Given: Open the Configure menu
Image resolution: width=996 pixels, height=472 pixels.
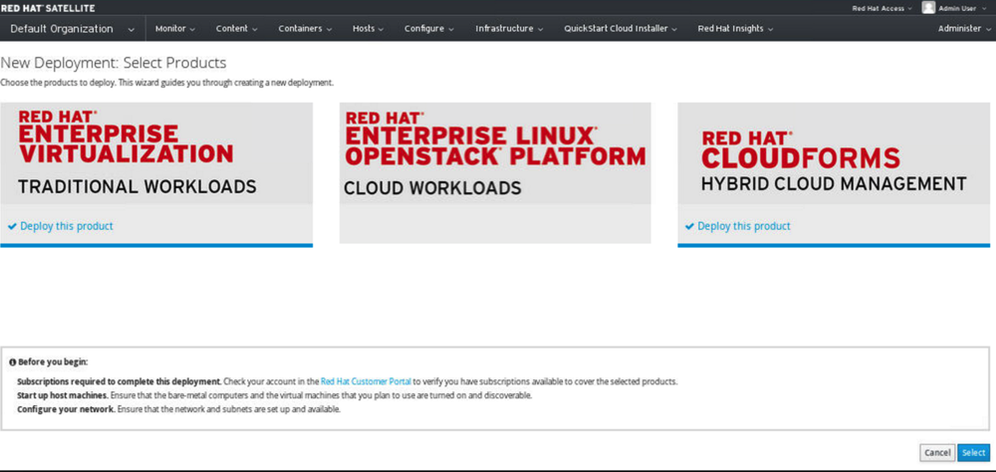Looking at the screenshot, I should pyautogui.click(x=428, y=29).
